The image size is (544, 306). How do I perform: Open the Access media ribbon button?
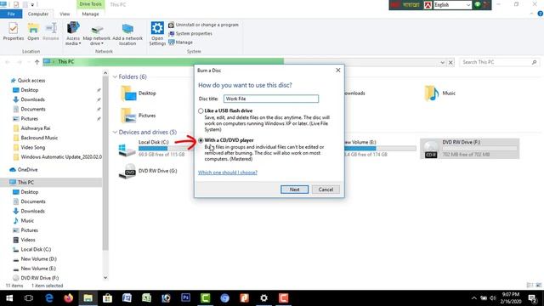(73, 33)
